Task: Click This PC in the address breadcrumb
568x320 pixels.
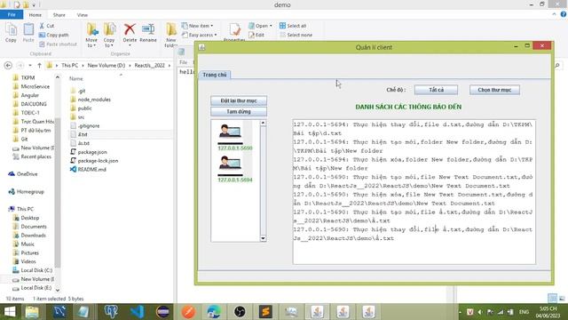Action: tap(69, 65)
